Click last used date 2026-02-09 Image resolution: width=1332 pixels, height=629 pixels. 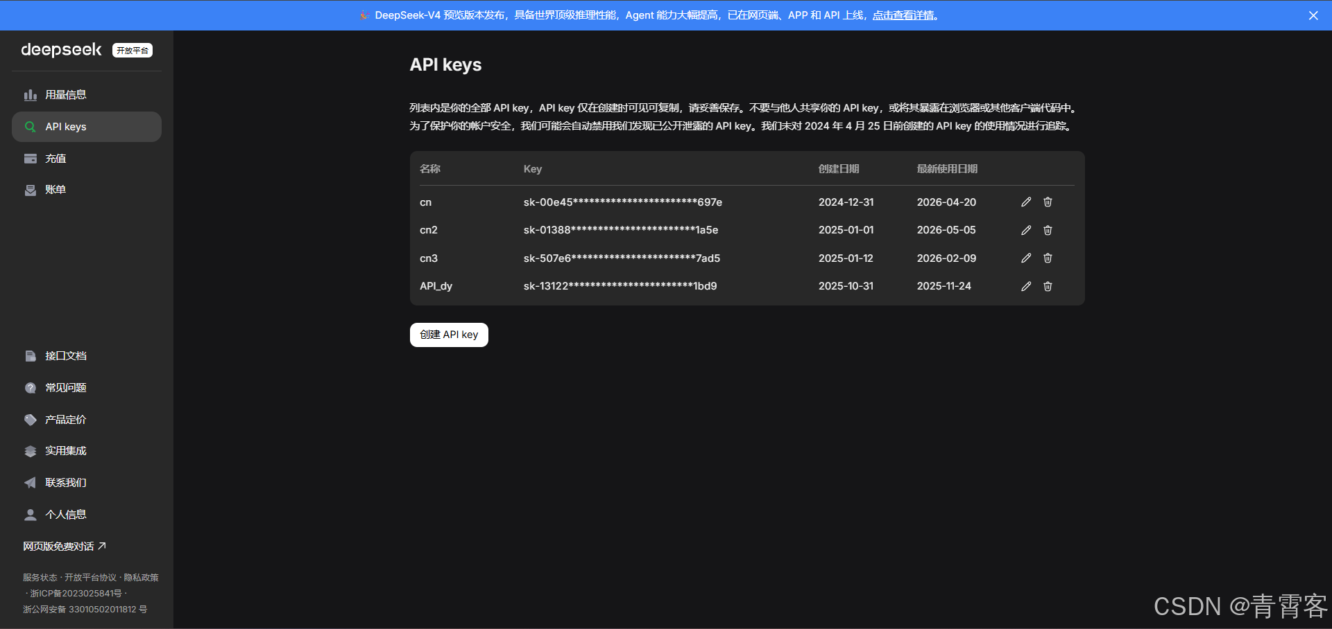(x=946, y=258)
